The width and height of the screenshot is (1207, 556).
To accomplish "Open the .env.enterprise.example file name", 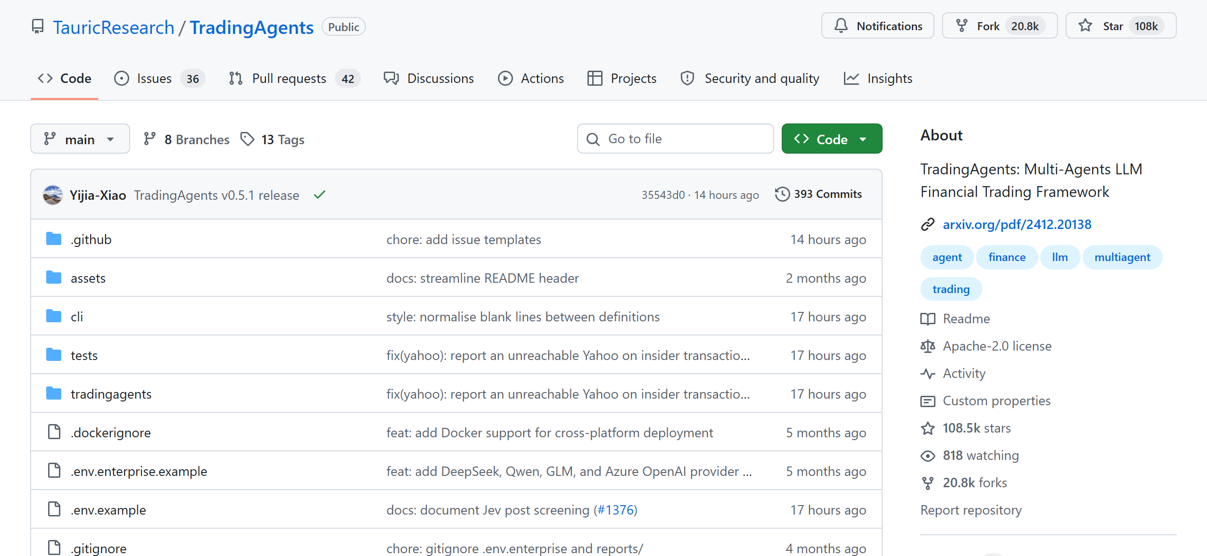I will tap(139, 471).
